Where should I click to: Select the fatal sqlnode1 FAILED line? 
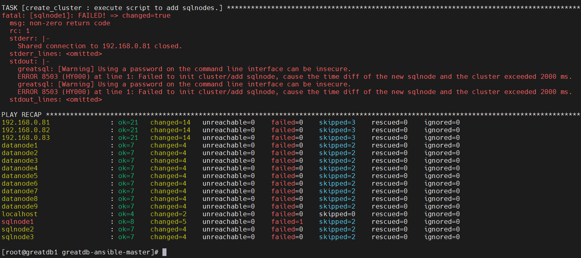point(86,16)
